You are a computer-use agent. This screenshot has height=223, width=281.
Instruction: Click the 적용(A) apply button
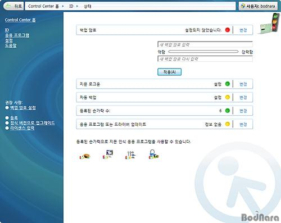pyautogui.click(x=169, y=72)
